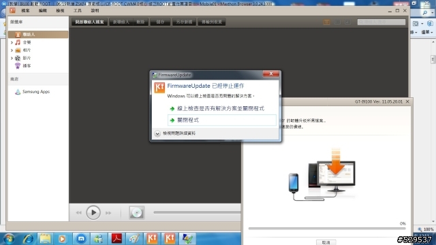Click the 儲存 save button in contacts toolbar
The width and height of the screenshot is (436, 245).
pyautogui.click(x=160, y=22)
